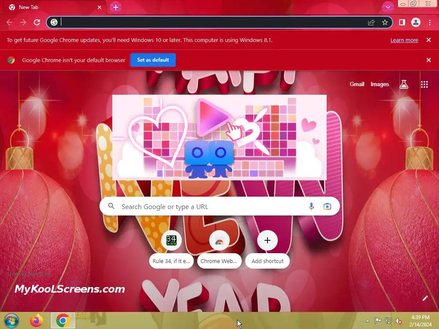This screenshot has width=439, height=329.
Task: Open the tab search dropdown arrow
Action: click(x=388, y=7)
